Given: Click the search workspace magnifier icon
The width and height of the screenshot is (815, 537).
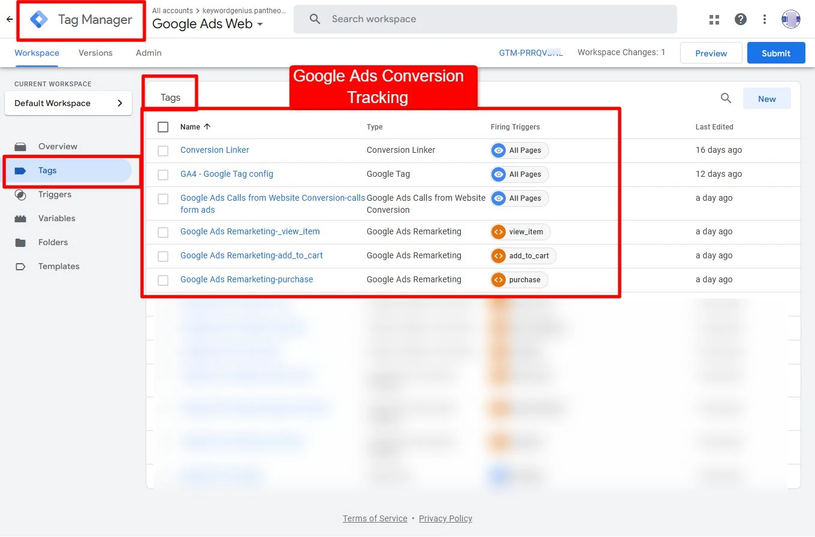Looking at the screenshot, I should pyautogui.click(x=315, y=19).
